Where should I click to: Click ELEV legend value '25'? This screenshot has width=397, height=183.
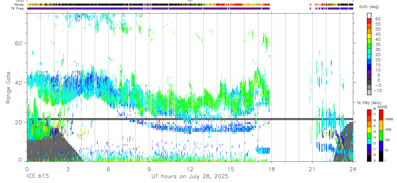[x=378, y=55]
